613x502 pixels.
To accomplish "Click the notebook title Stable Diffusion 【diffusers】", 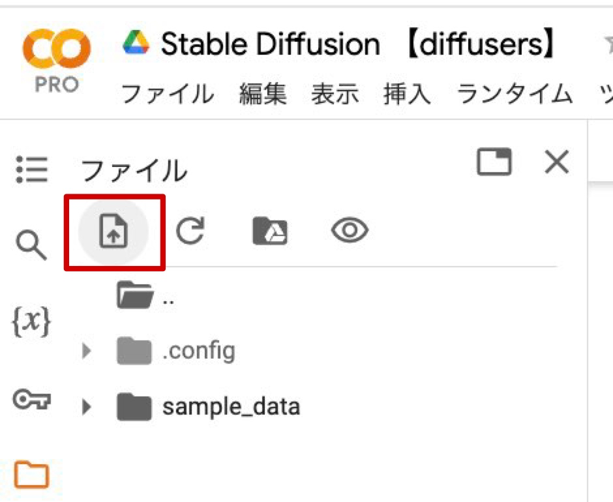I will point(358,44).
